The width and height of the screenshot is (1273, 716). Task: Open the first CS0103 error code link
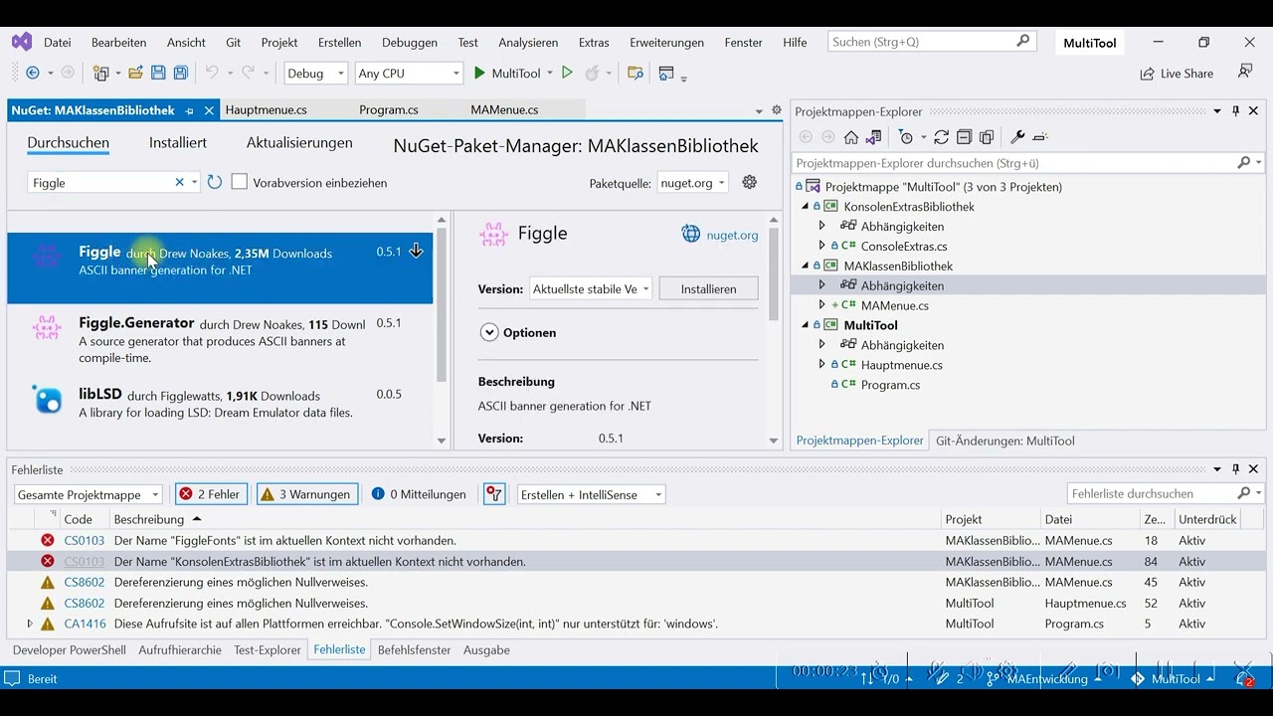[85, 541]
